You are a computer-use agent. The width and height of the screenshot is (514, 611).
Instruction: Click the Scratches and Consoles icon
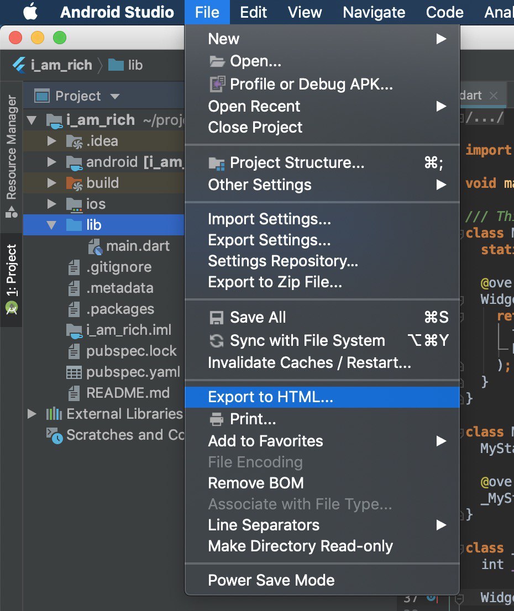(x=55, y=436)
